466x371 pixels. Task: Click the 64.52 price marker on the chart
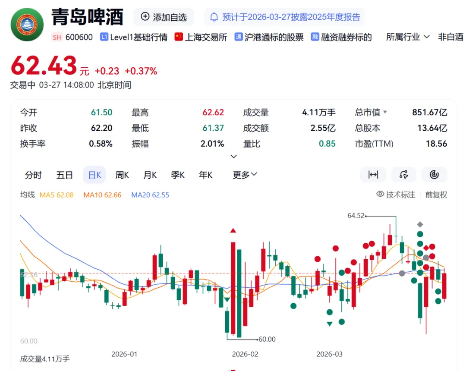356,216
